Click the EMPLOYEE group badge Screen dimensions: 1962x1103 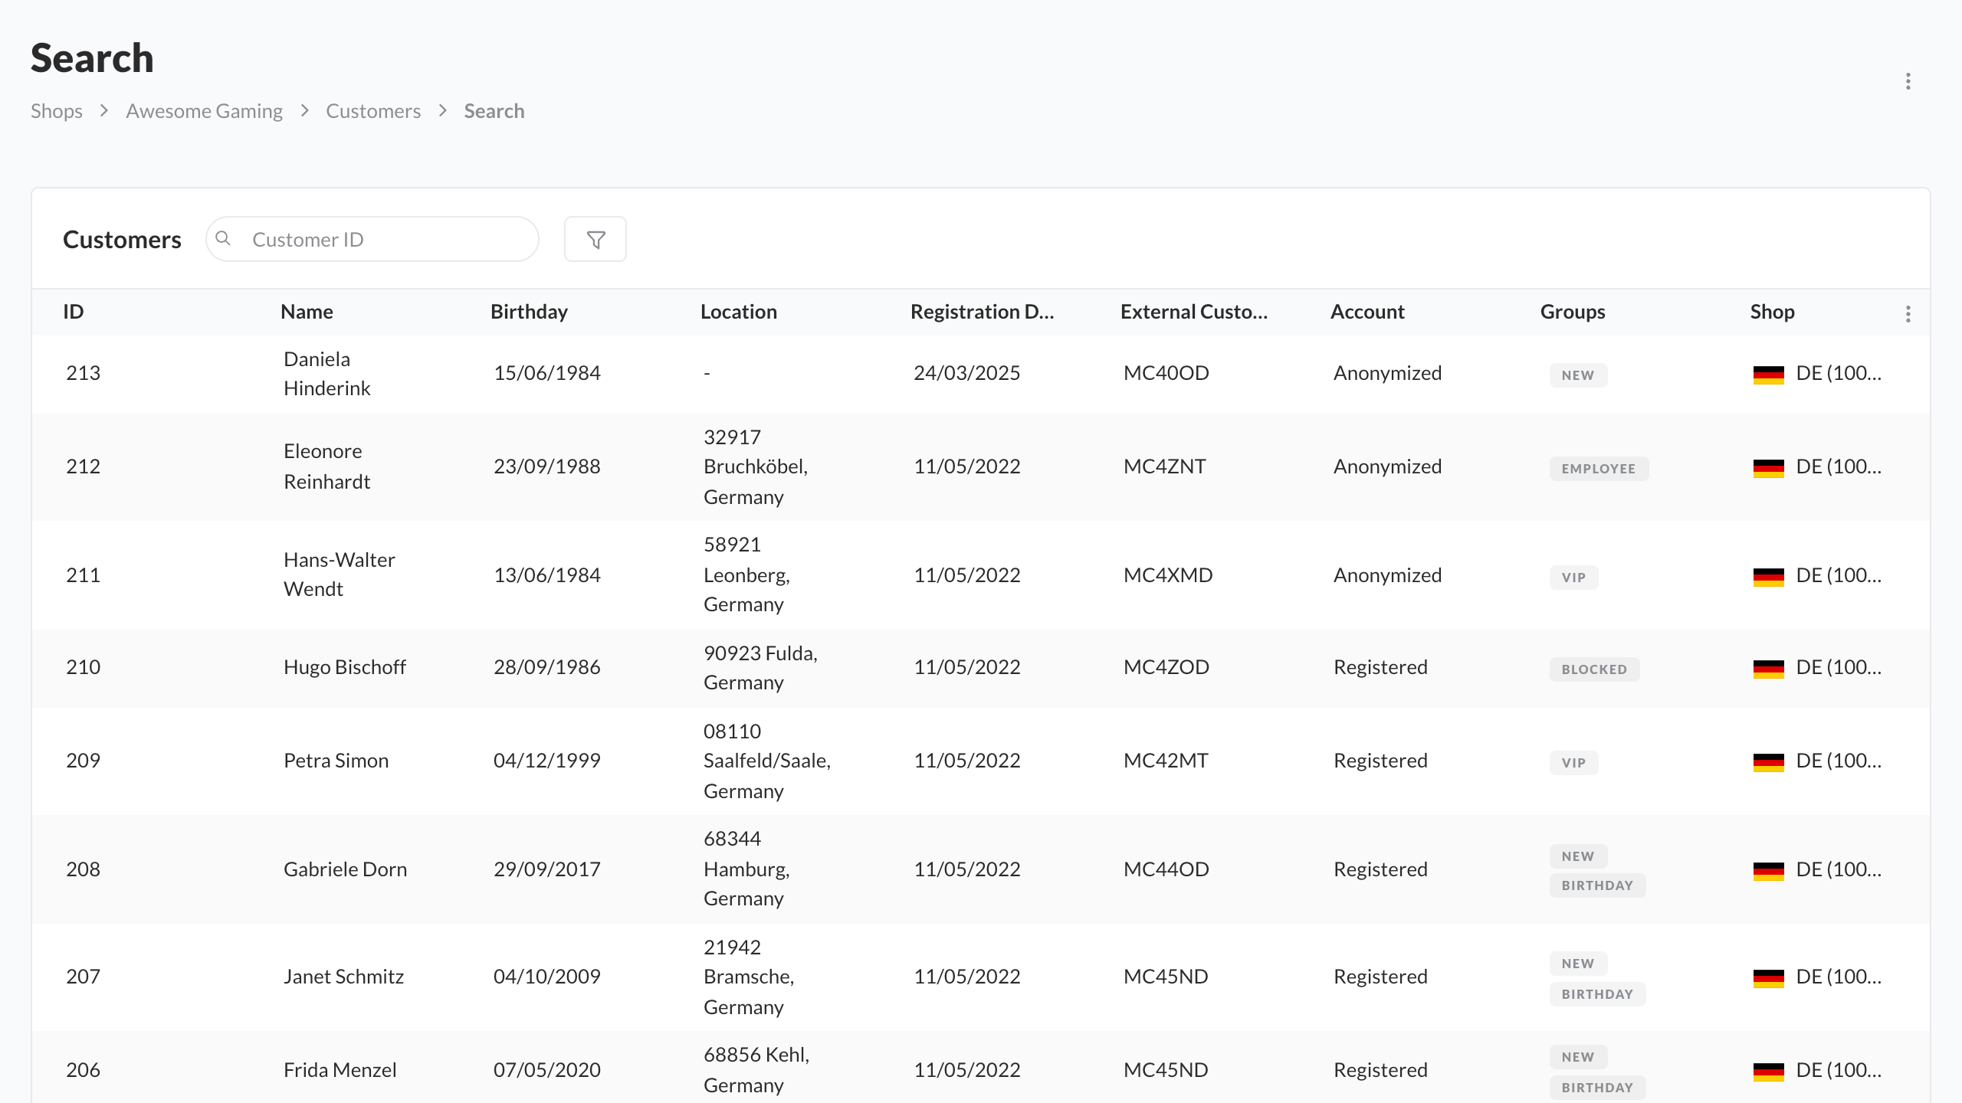click(1598, 469)
